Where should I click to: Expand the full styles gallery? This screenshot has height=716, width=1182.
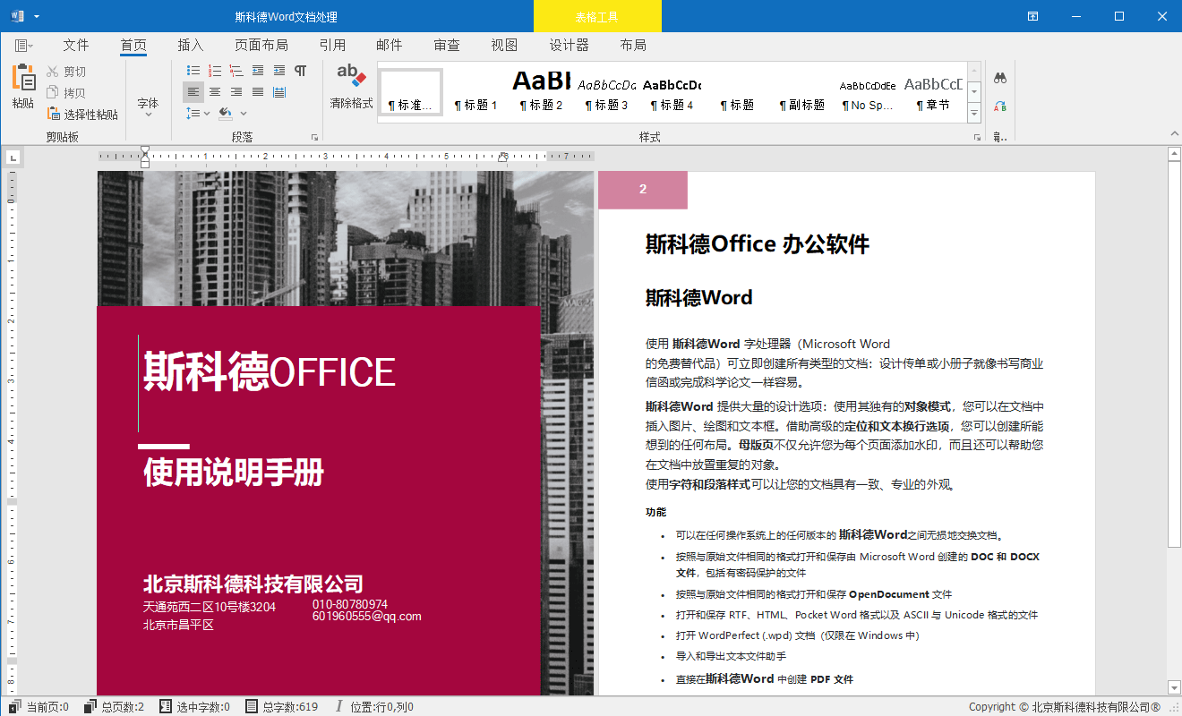pyautogui.click(x=973, y=113)
